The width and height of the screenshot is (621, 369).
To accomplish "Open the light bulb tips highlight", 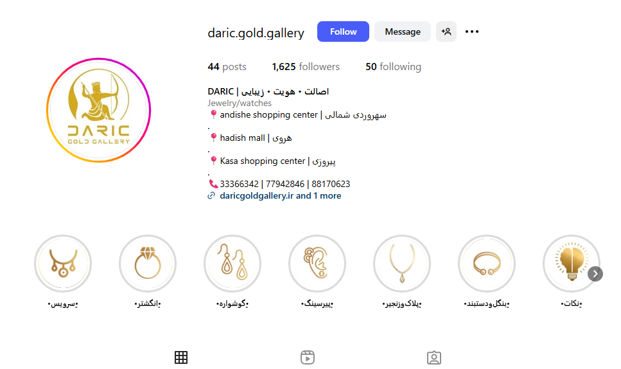I will pyautogui.click(x=572, y=264).
